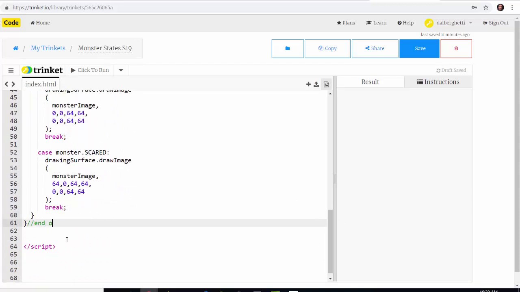Open the browser three-dot menu
Image resolution: width=520 pixels, height=292 pixels.
click(x=513, y=7)
